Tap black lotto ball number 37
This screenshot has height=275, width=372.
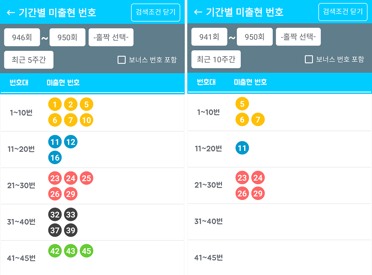[55, 230]
